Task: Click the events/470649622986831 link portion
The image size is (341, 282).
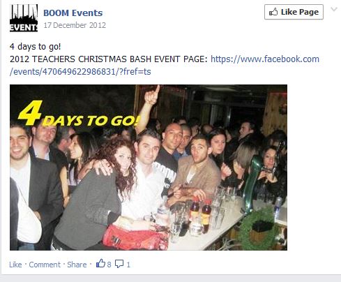Action: click(80, 72)
